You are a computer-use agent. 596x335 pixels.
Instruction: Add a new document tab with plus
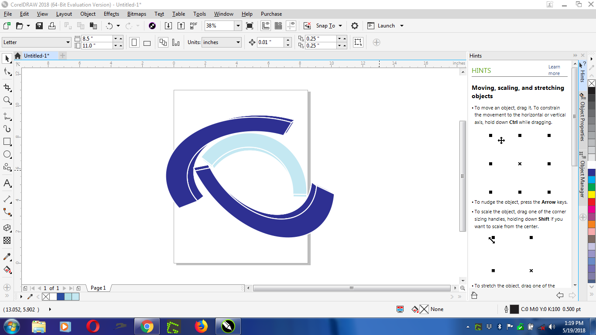click(62, 55)
